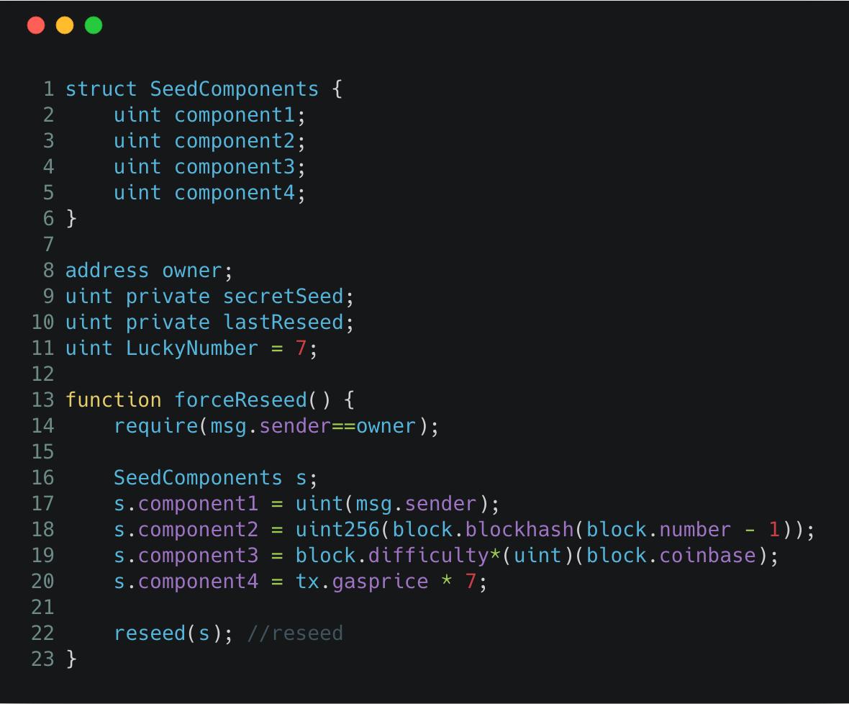Click the gray //reseed comment
This screenshot has height=704, width=849.
[x=295, y=633]
